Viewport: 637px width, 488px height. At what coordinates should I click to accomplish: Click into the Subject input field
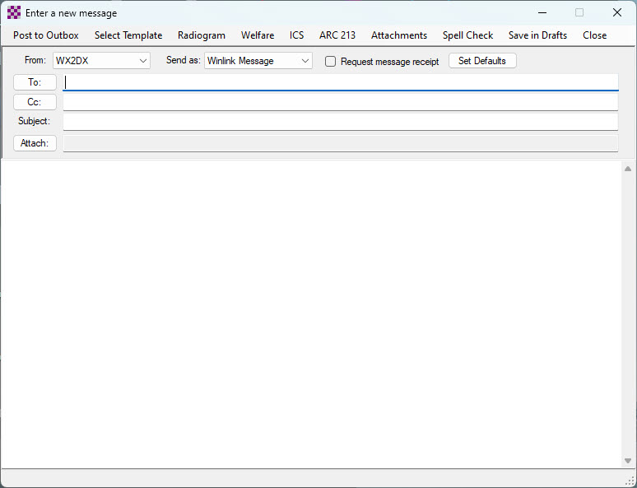tap(340, 122)
